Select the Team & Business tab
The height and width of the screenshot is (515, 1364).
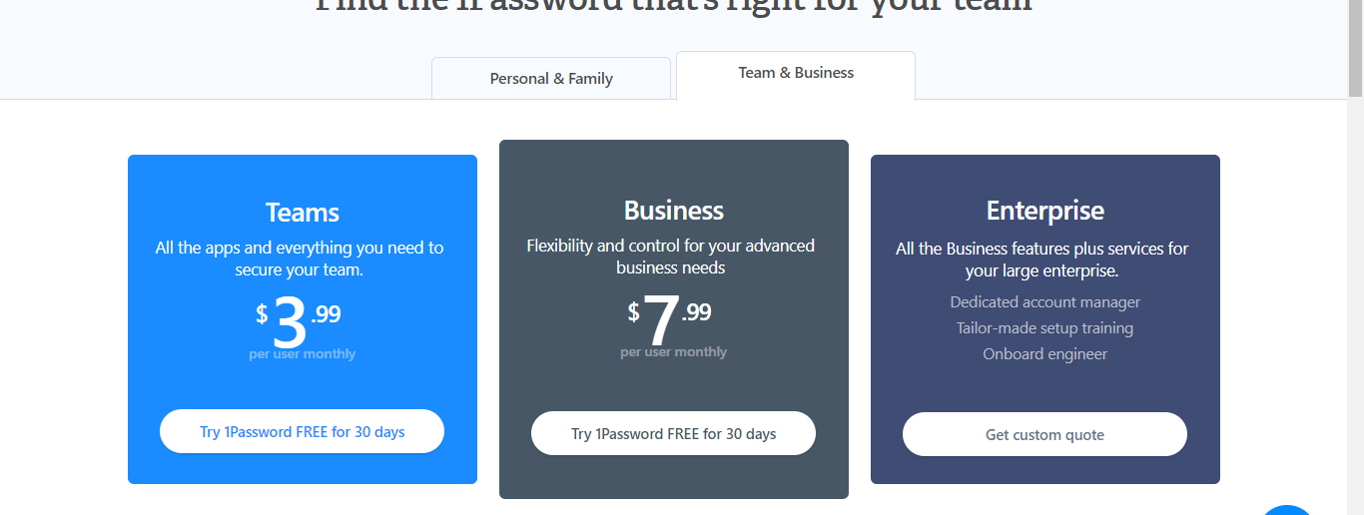click(796, 73)
